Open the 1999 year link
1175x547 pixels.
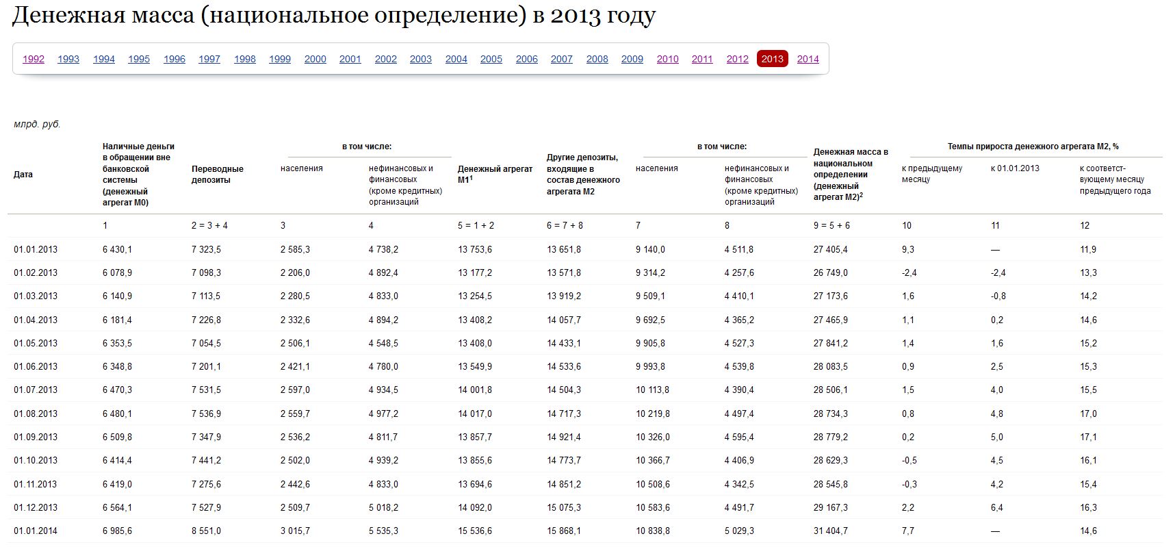(280, 59)
